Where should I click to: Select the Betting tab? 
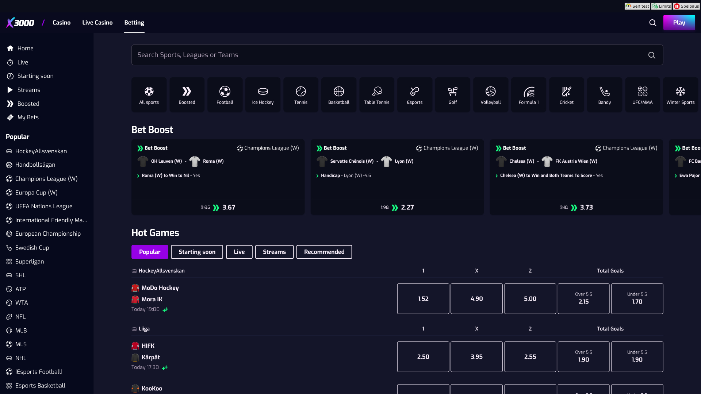click(x=134, y=23)
